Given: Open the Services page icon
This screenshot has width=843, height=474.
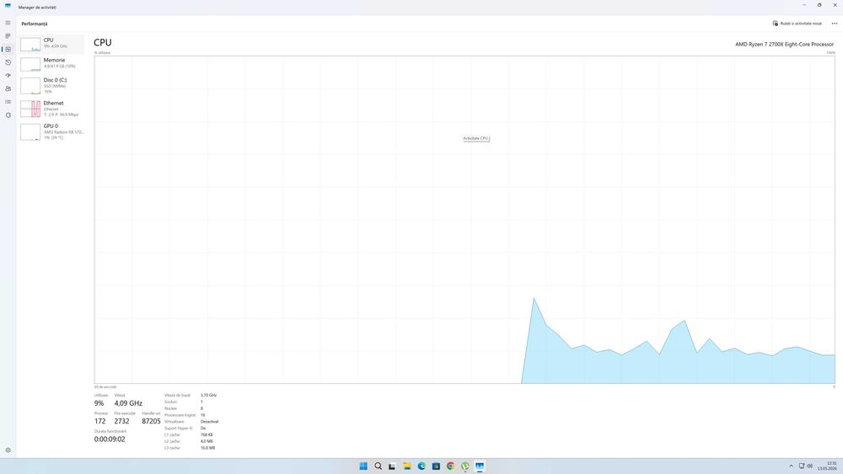Looking at the screenshot, I should (x=8, y=115).
